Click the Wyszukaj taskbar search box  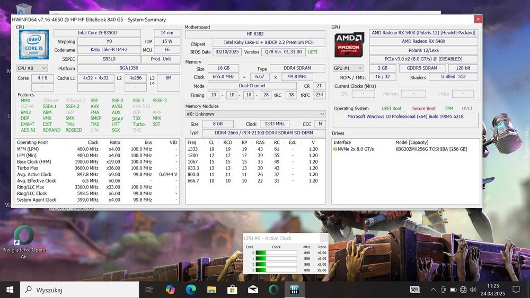(79, 290)
